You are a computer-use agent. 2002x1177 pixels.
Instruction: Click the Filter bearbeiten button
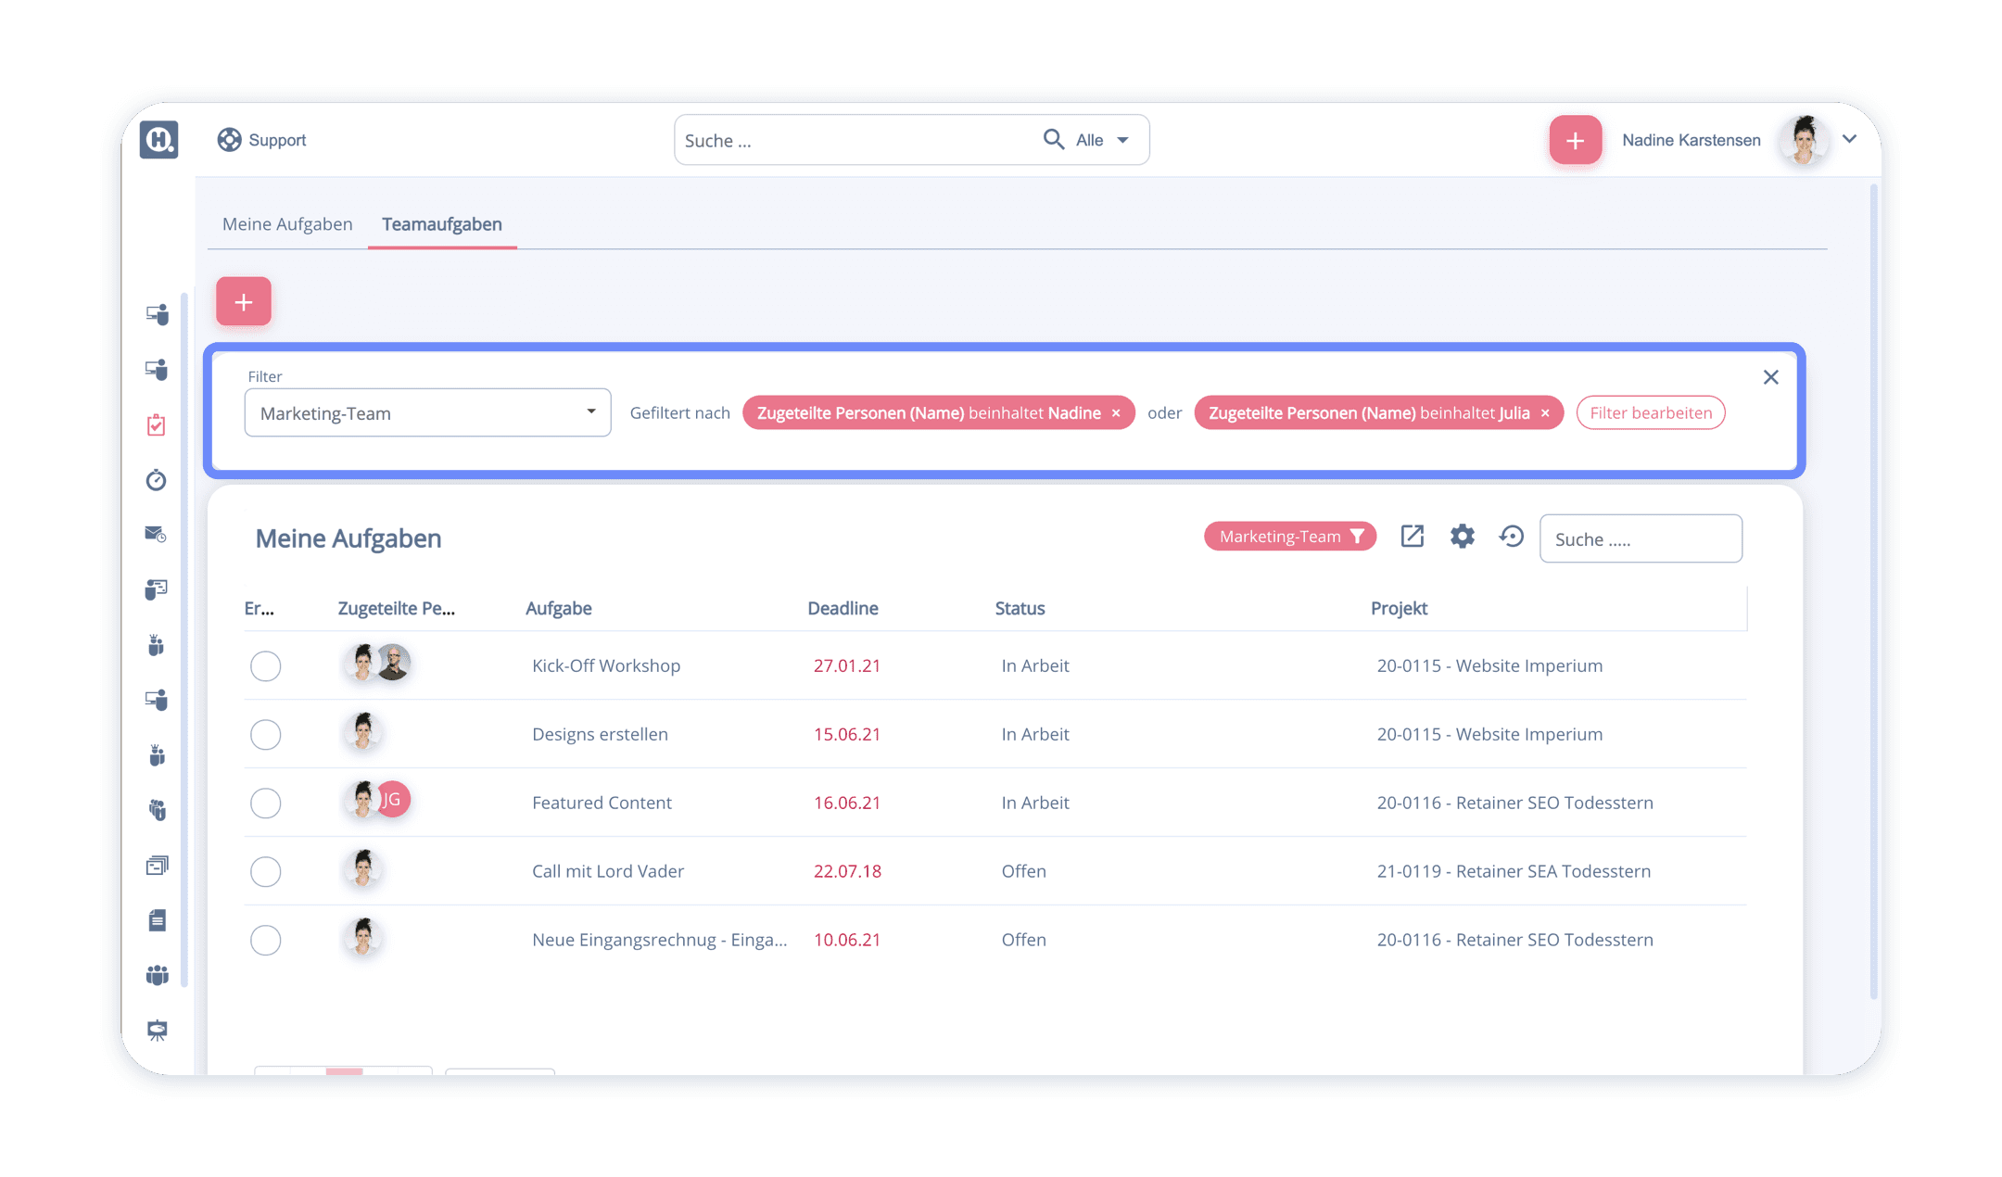click(x=1650, y=413)
